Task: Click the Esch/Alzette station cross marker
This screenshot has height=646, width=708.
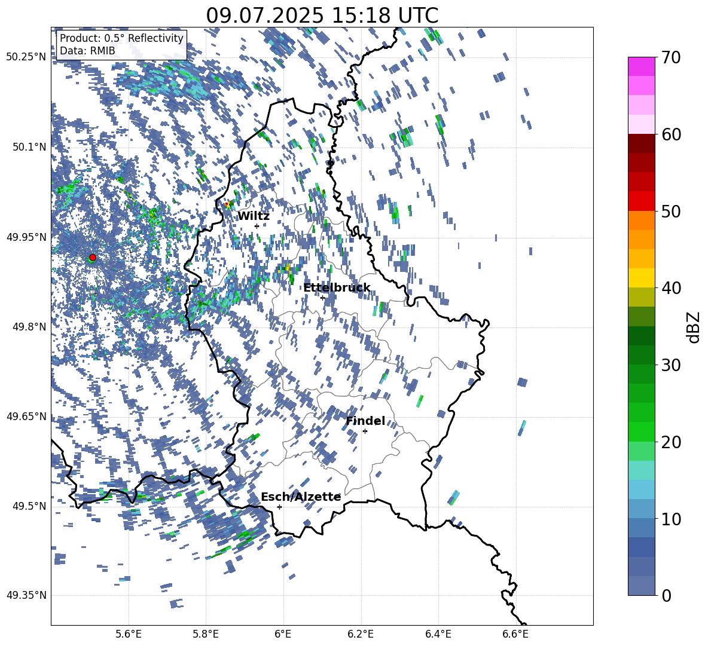Action: point(279,507)
